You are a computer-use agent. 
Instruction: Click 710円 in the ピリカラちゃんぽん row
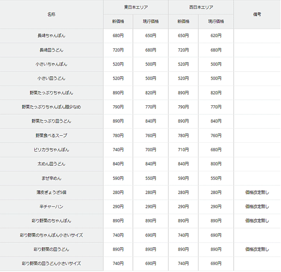tap(183, 150)
